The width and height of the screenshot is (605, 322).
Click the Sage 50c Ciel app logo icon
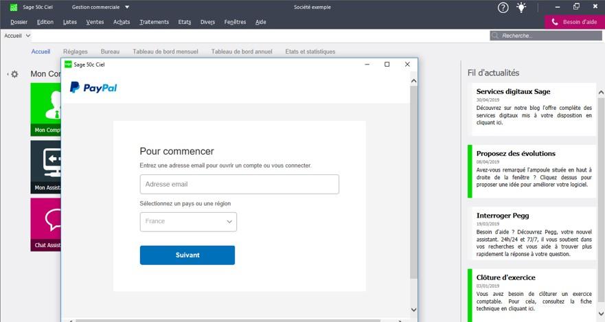coord(14,8)
